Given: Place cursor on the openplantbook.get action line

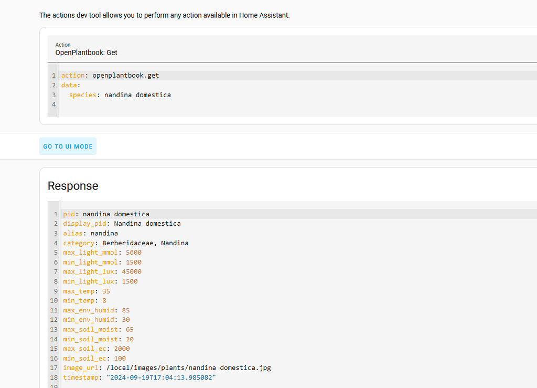Looking at the screenshot, I should pyautogui.click(x=126, y=76).
